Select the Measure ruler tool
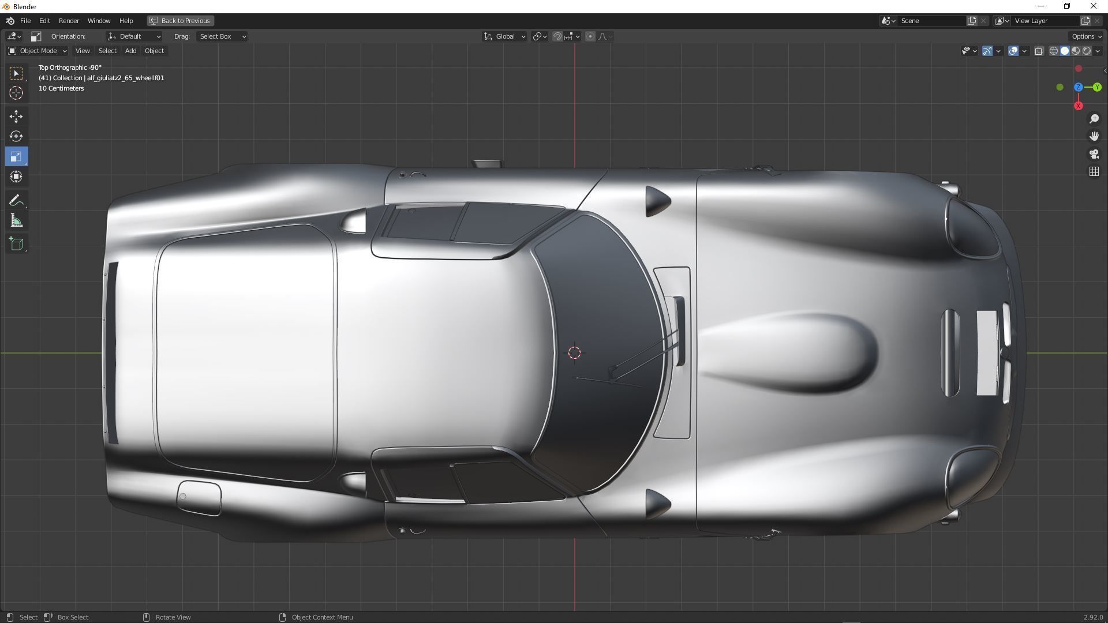 16,222
